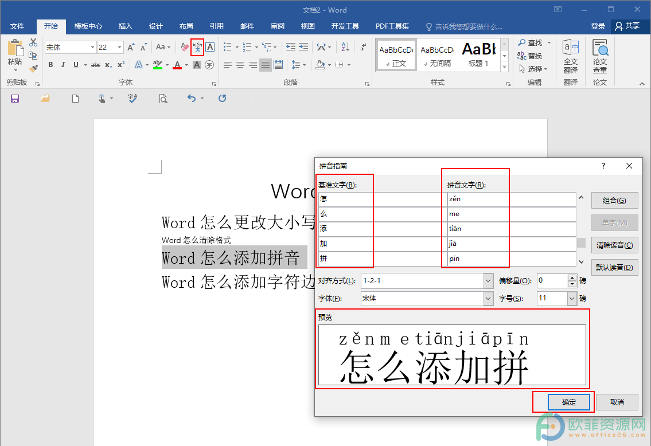Click the Distributed alignment icon

(278, 65)
